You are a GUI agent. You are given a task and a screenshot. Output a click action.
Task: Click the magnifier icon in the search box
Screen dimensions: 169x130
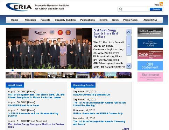(121, 9)
